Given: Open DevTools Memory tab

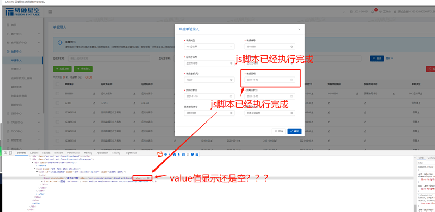Looking at the screenshot, I should 88,153.
